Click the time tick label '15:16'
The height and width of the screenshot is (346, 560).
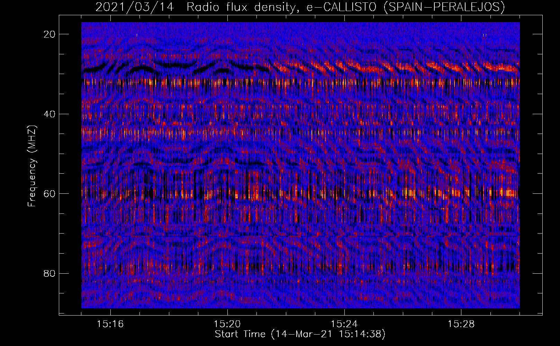110,324
